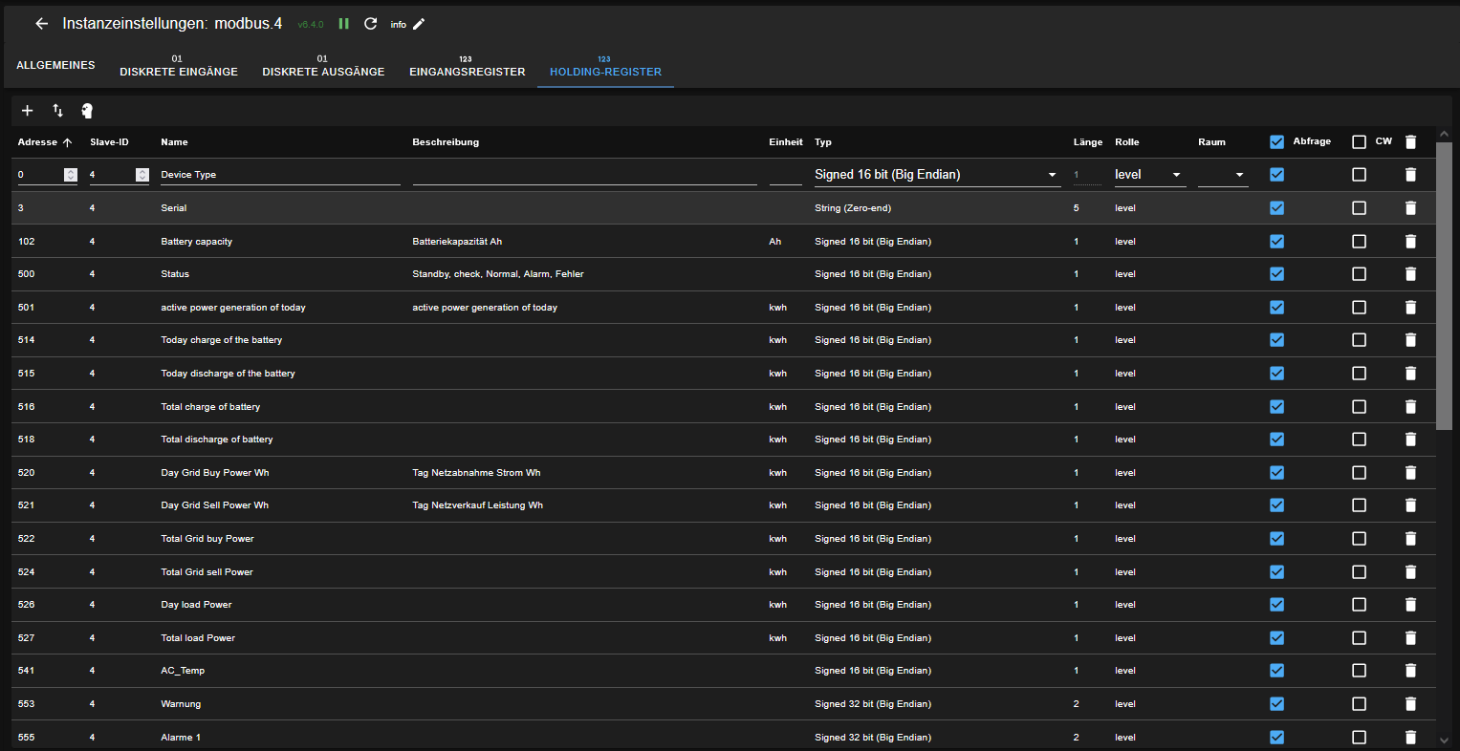Click the version v6.4.0 label
1460x751 pixels.
[311, 25]
